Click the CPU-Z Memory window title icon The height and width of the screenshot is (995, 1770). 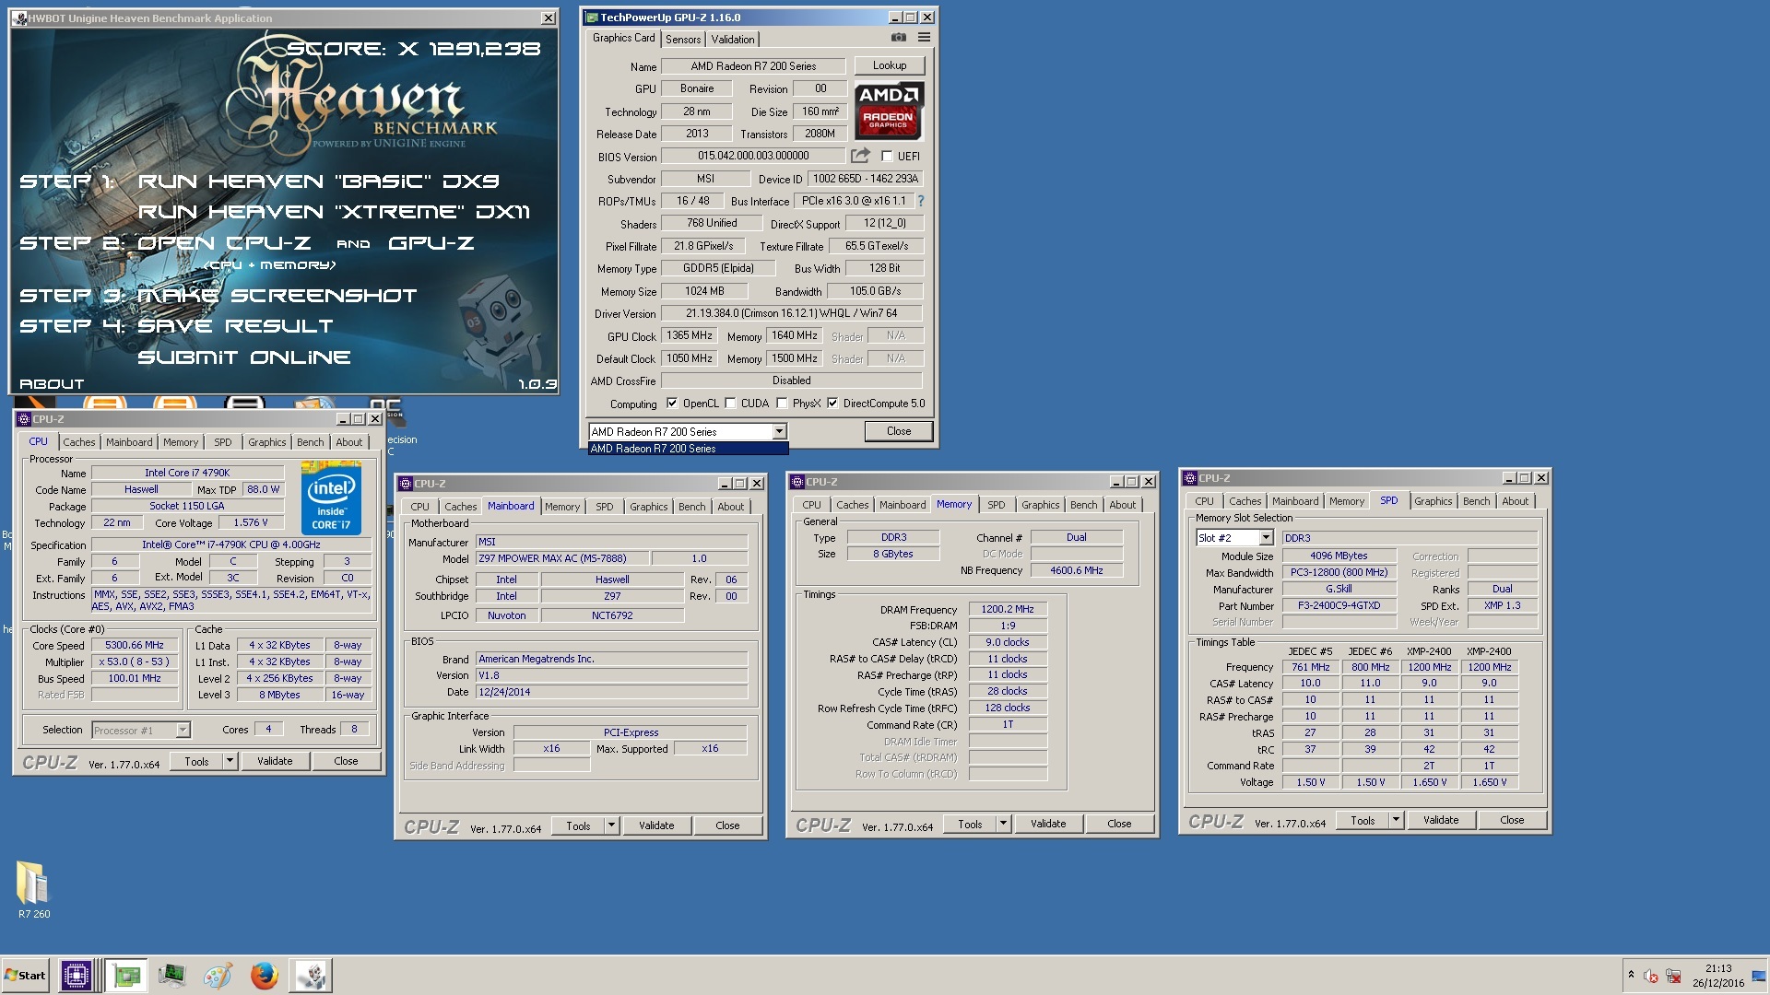point(797,482)
